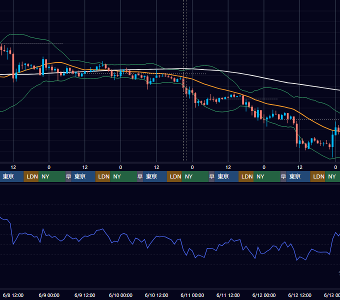340x300 pixels.
Task: Click the vertical dotted crosshair line
Action: (184, 80)
